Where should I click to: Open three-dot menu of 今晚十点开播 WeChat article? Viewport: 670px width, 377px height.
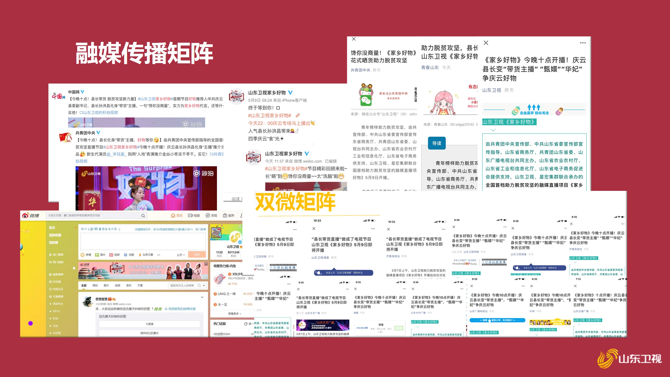click(583, 43)
